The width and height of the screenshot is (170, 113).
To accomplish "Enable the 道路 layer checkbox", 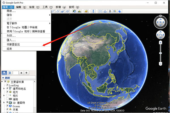I will click(7, 99).
